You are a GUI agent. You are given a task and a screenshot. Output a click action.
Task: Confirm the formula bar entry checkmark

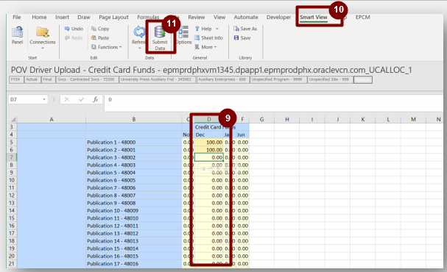tap(82, 99)
